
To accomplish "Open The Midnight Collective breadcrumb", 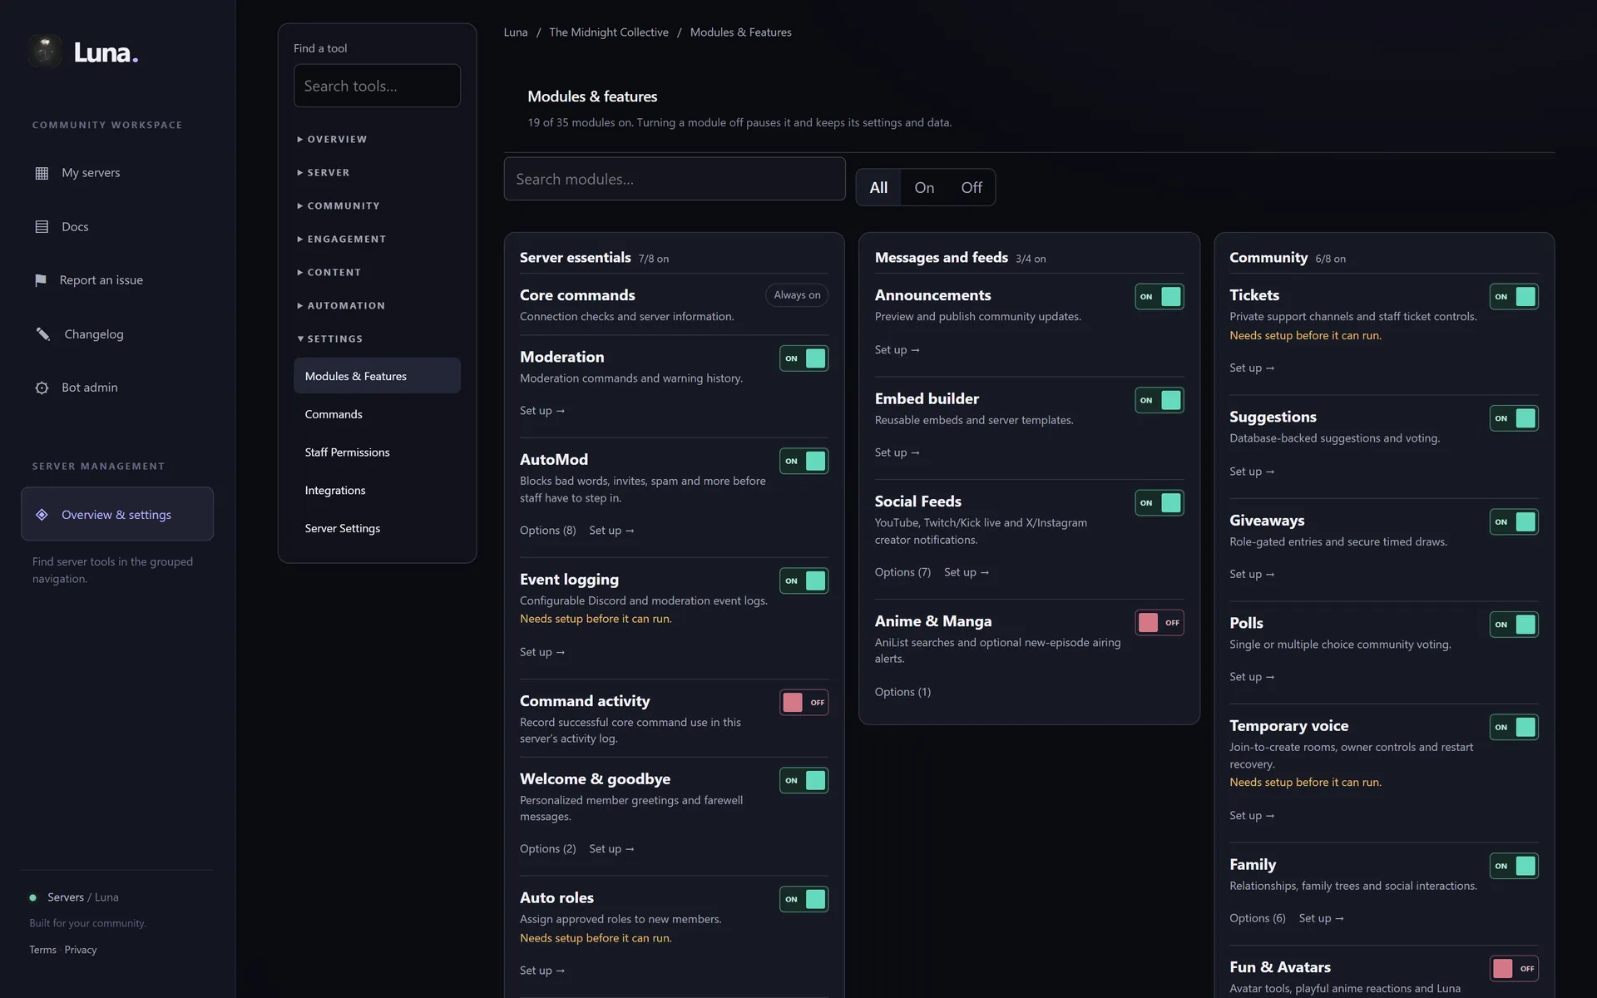I will (609, 32).
